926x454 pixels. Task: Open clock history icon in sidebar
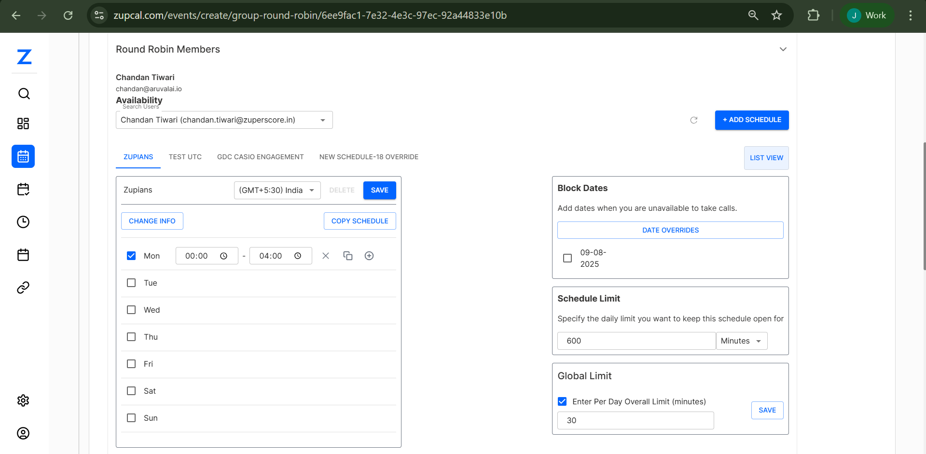[23, 222]
